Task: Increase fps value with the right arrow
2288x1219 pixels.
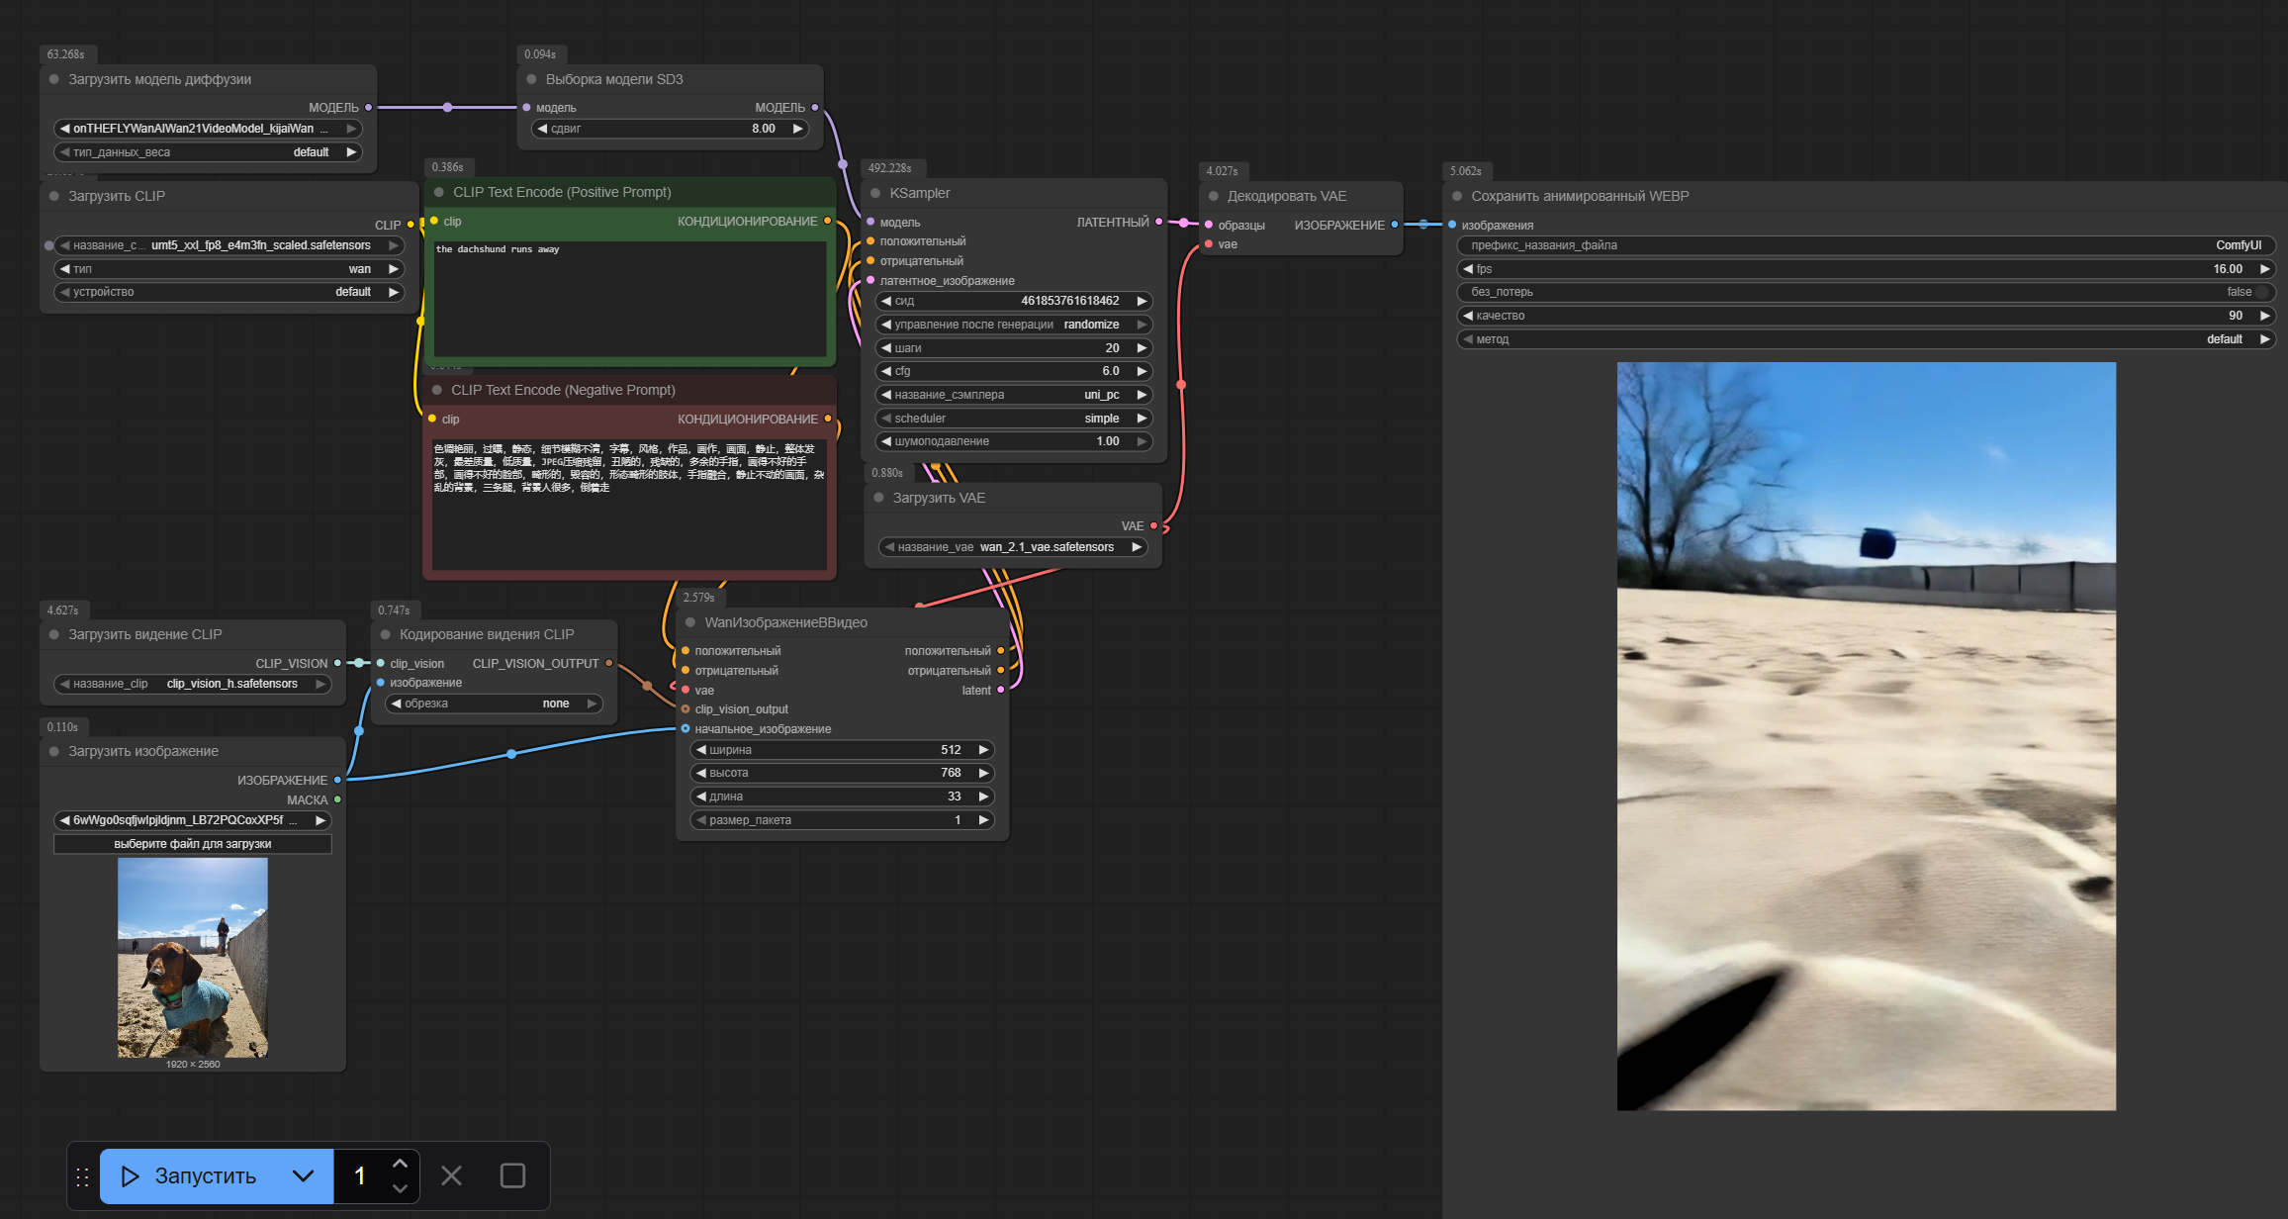Action: tap(2264, 269)
